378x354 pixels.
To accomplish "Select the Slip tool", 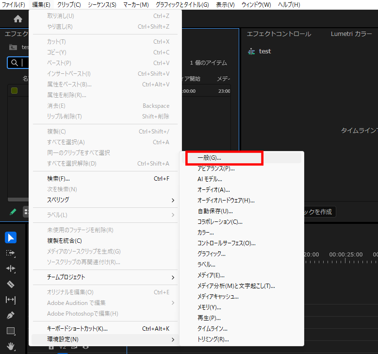I will tap(11, 300).
